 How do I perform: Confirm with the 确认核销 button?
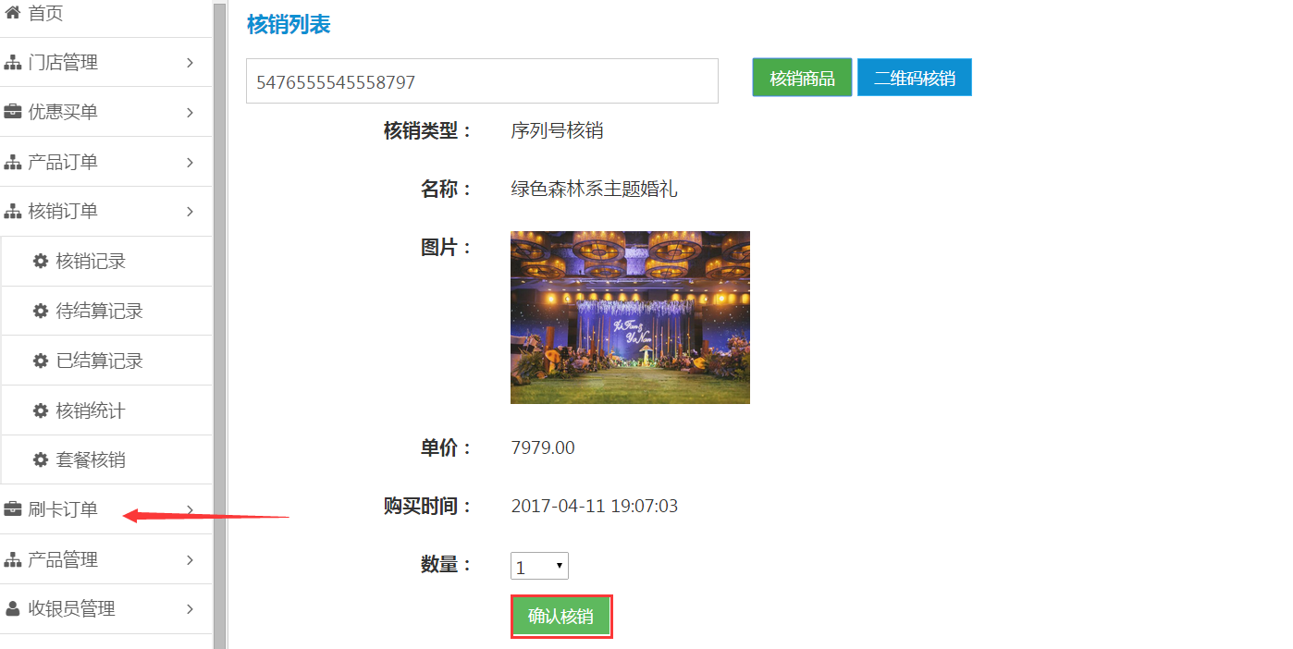point(560,617)
